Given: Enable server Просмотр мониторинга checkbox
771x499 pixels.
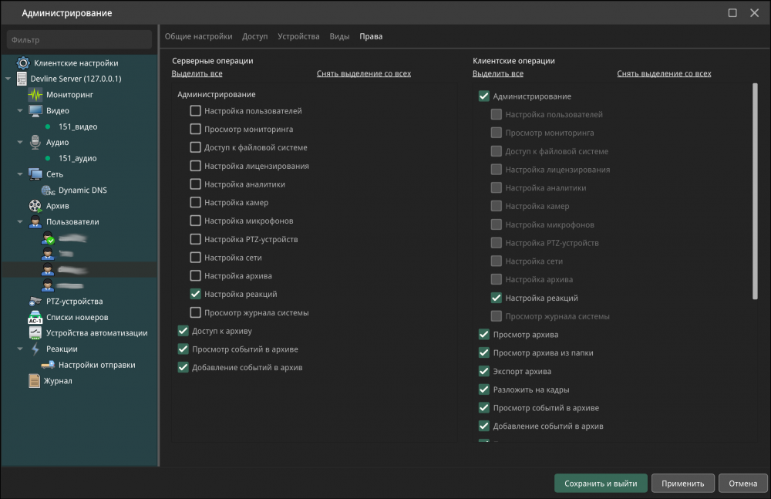Looking at the screenshot, I should pyautogui.click(x=195, y=129).
